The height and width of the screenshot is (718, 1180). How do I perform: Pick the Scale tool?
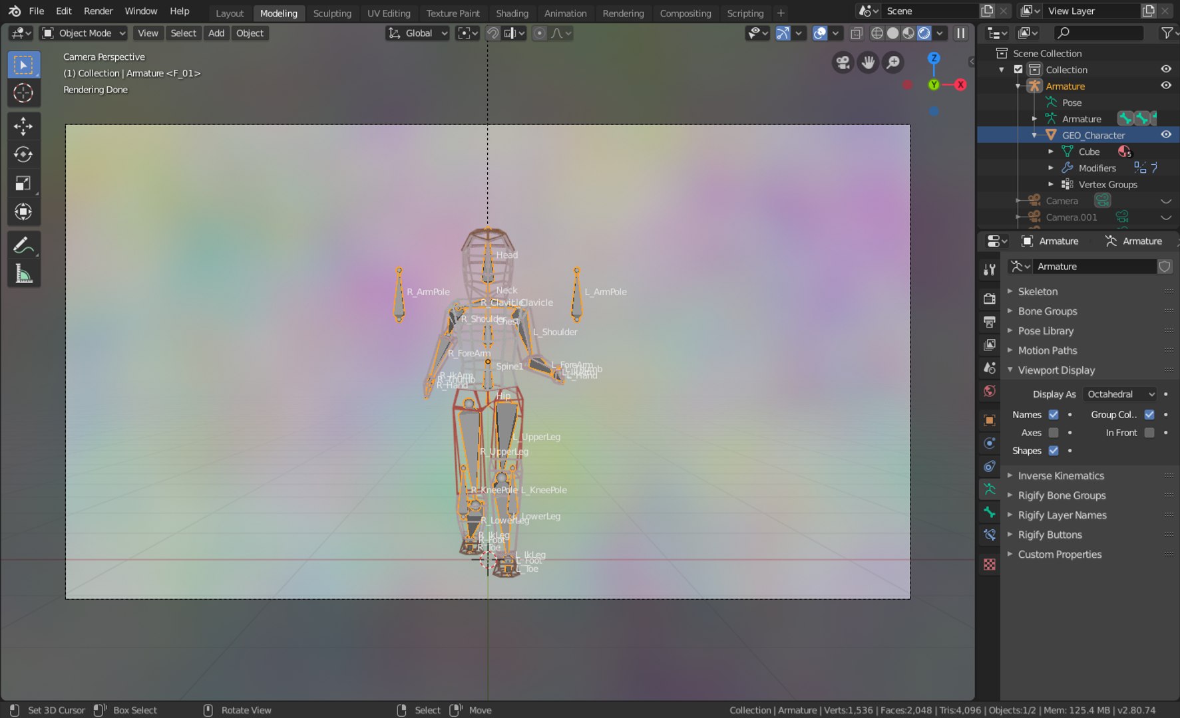(x=23, y=183)
